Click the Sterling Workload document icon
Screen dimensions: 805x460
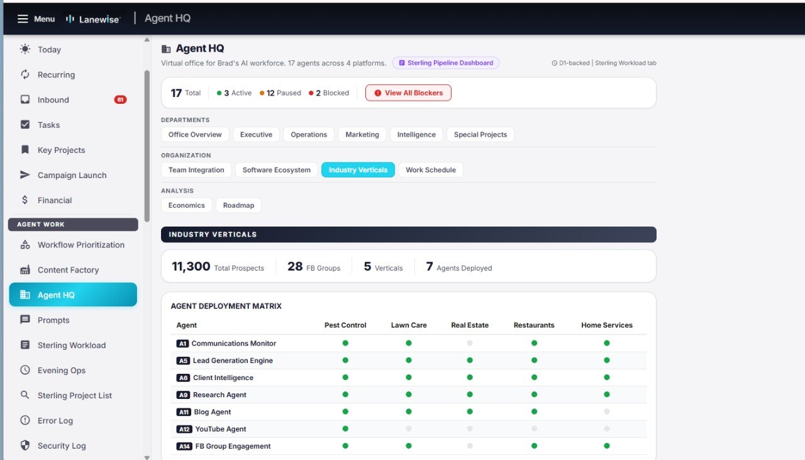25,345
